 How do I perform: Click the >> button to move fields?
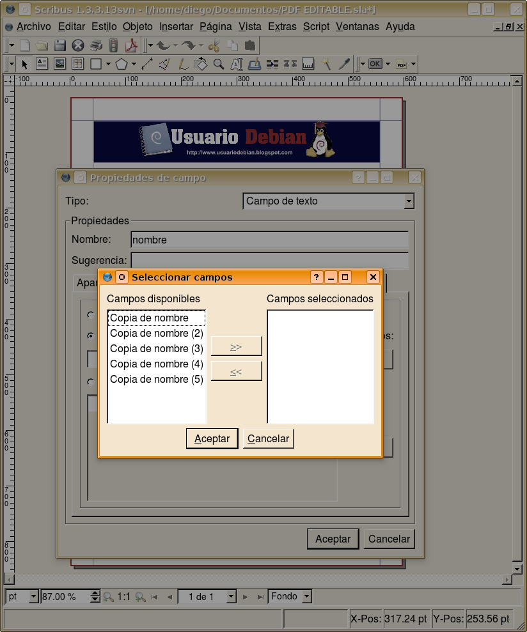[x=236, y=346]
